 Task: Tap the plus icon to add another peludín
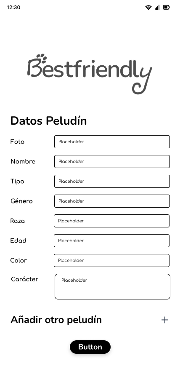pyautogui.click(x=164, y=320)
